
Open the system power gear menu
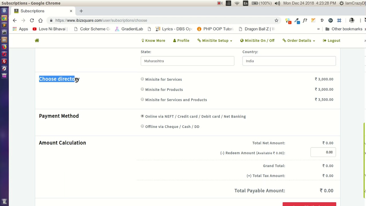tap(341, 3)
